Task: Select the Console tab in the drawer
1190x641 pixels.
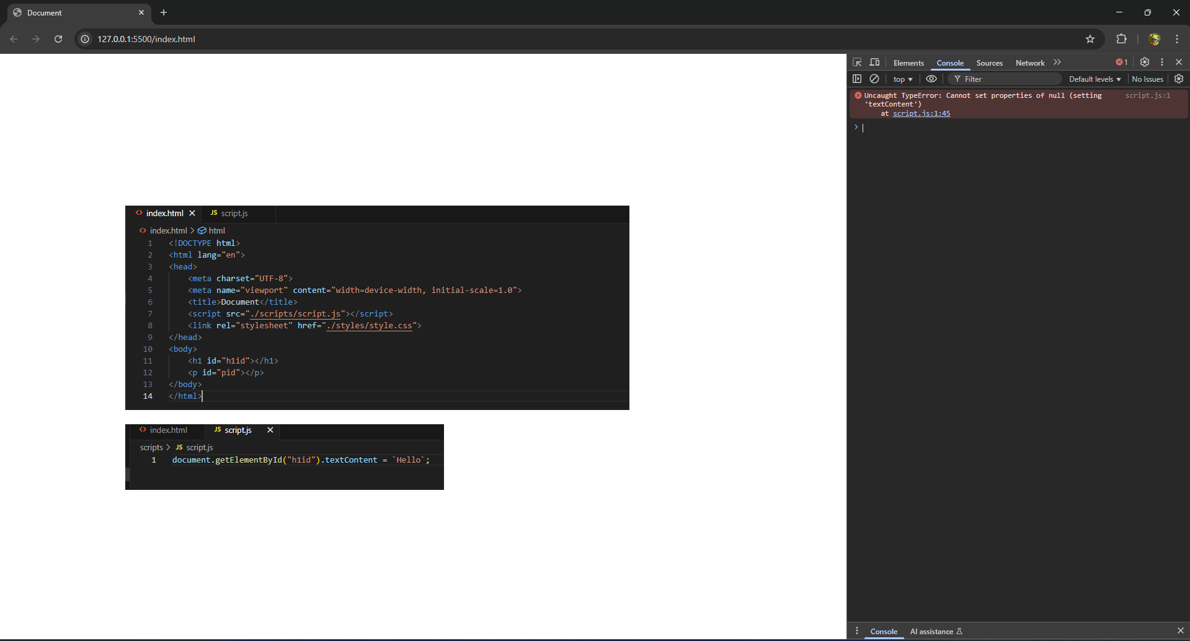Action: (x=884, y=632)
